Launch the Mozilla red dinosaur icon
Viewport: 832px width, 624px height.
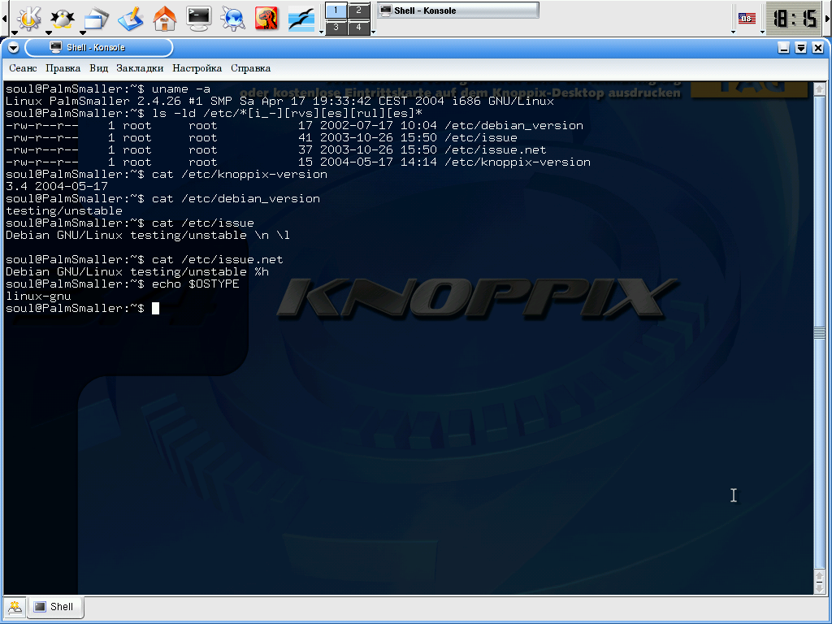(x=266, y=18)
